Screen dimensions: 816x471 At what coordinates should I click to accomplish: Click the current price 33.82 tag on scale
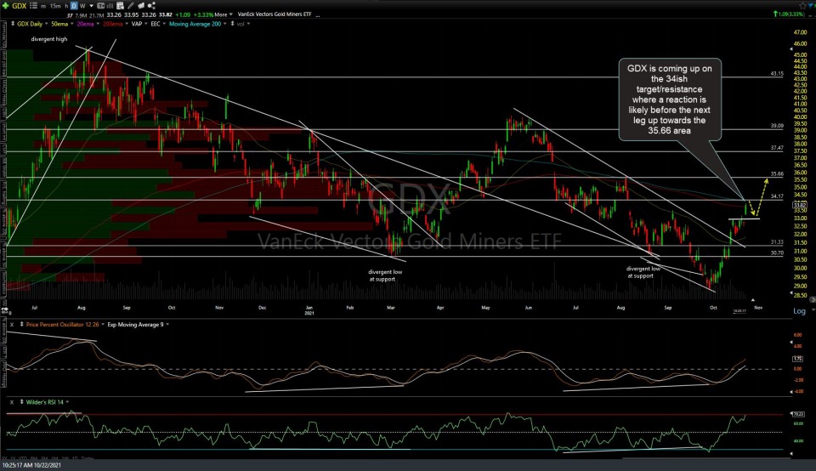(799, 205)
